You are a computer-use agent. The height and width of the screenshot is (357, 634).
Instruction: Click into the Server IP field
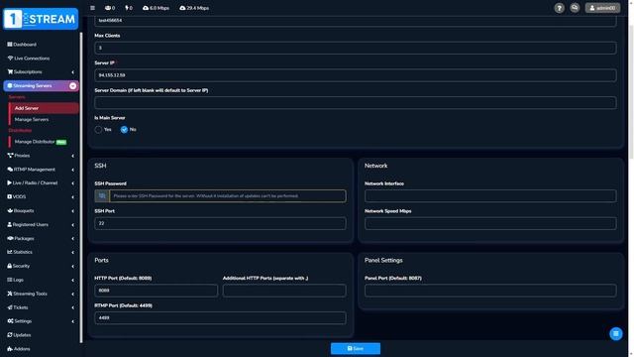[x=356, y=75]
